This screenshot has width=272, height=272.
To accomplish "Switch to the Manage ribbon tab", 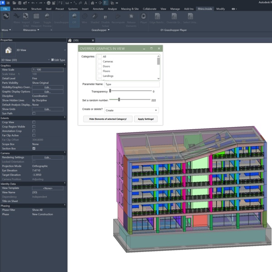I will tap(175, 9).
